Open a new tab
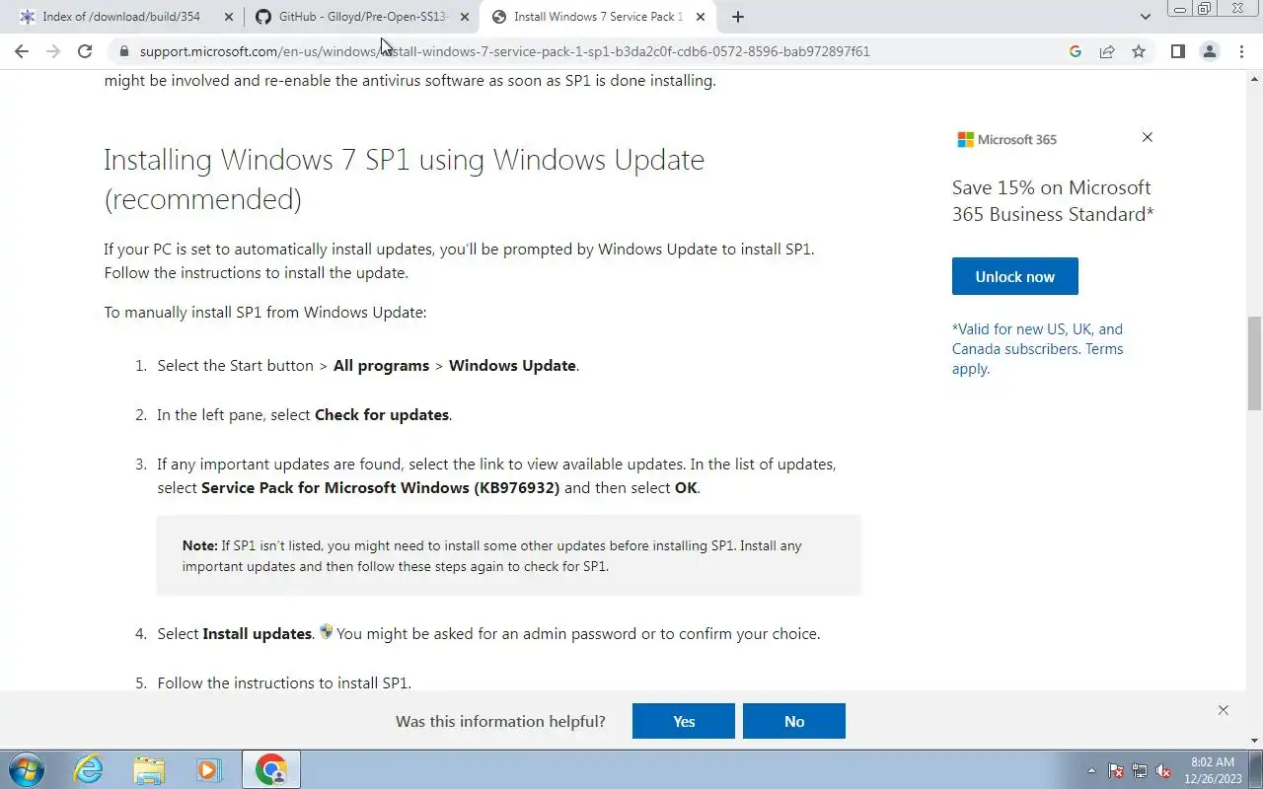Screen dimensions: 1263x789 coord(737,17)
